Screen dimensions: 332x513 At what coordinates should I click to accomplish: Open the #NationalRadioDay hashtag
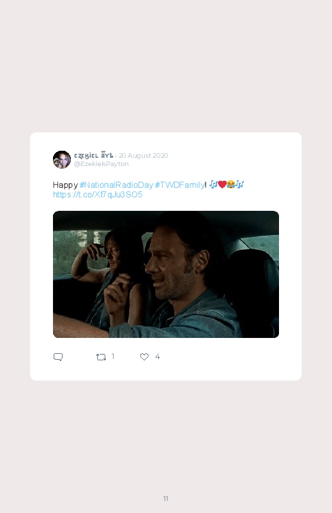pos(116,185)
